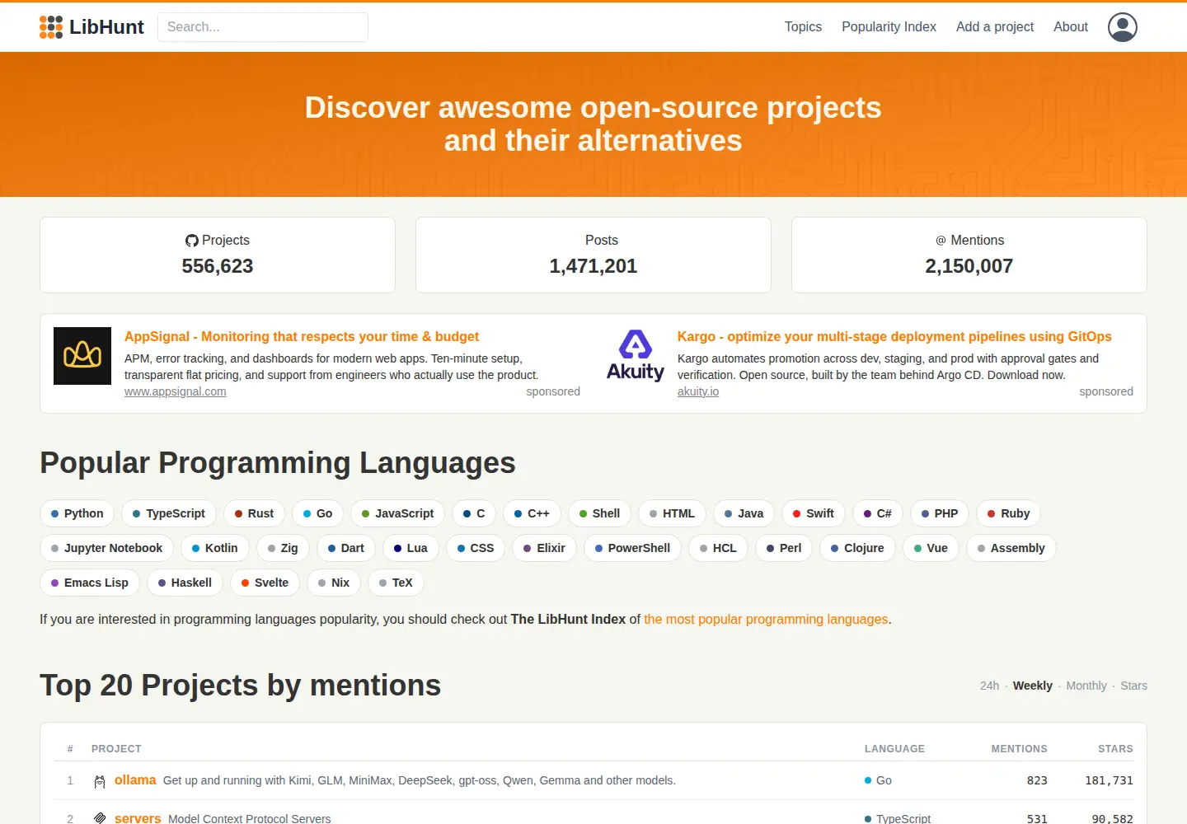
Task: Focus the Search input field
Action: pos(263,27)
